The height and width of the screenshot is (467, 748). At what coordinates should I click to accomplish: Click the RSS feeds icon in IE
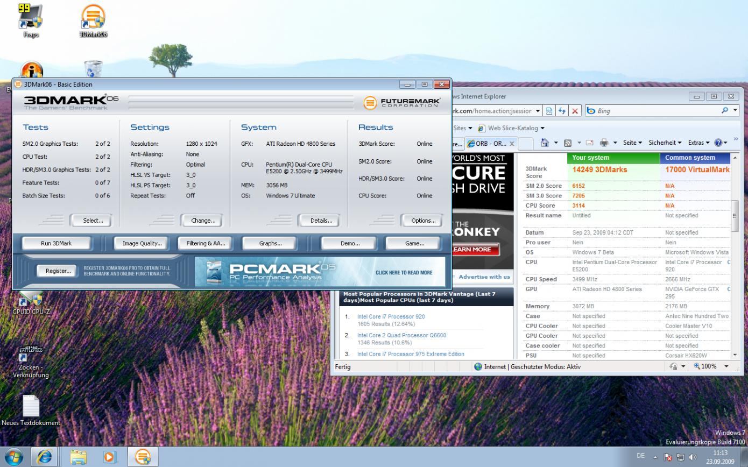point(567,143)
